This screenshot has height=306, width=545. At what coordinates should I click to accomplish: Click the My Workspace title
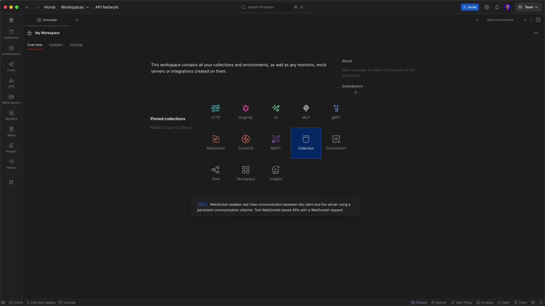[x=47, y=33]
